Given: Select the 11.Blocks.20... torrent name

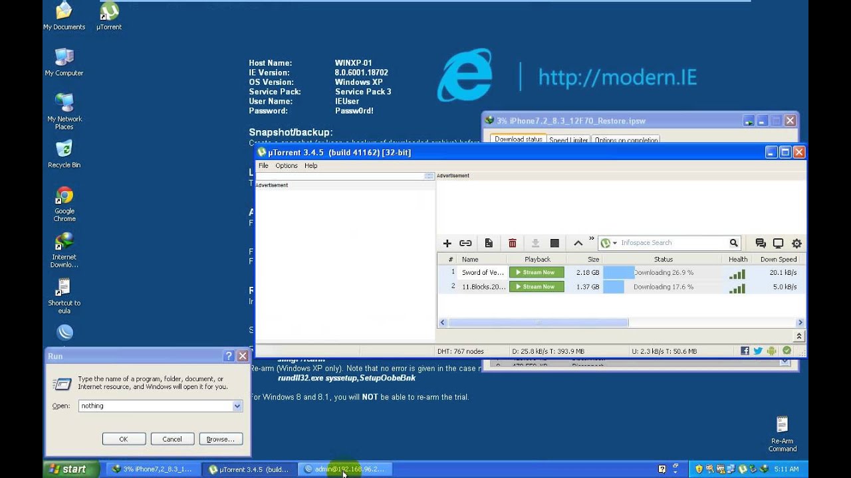Looking at the screenshot, I should (483, 287).
